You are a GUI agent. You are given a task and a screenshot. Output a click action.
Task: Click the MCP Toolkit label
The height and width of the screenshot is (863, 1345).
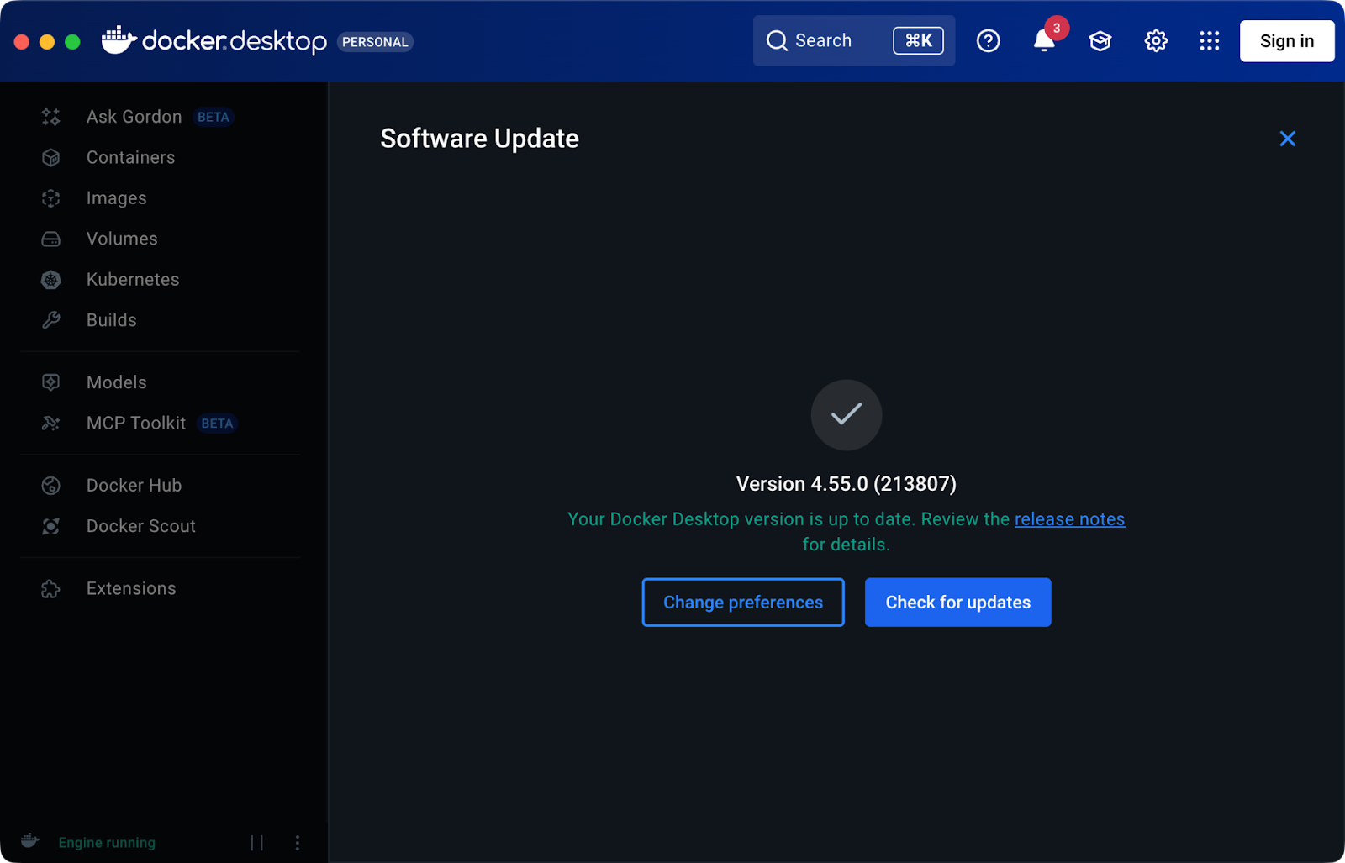pyautogui.click(x=136, y=424)
